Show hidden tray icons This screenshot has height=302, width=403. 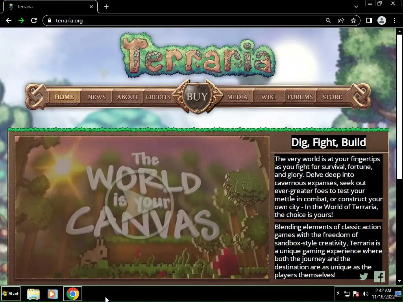pyautogui.click(x=338, y=293)
